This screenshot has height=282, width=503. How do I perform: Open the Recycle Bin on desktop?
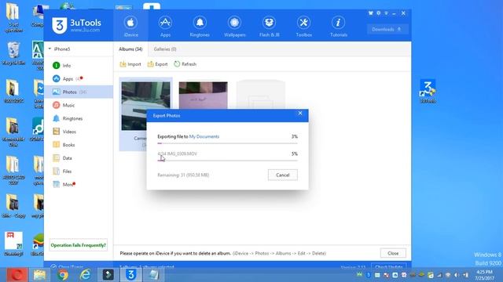[x=13, y=53]
